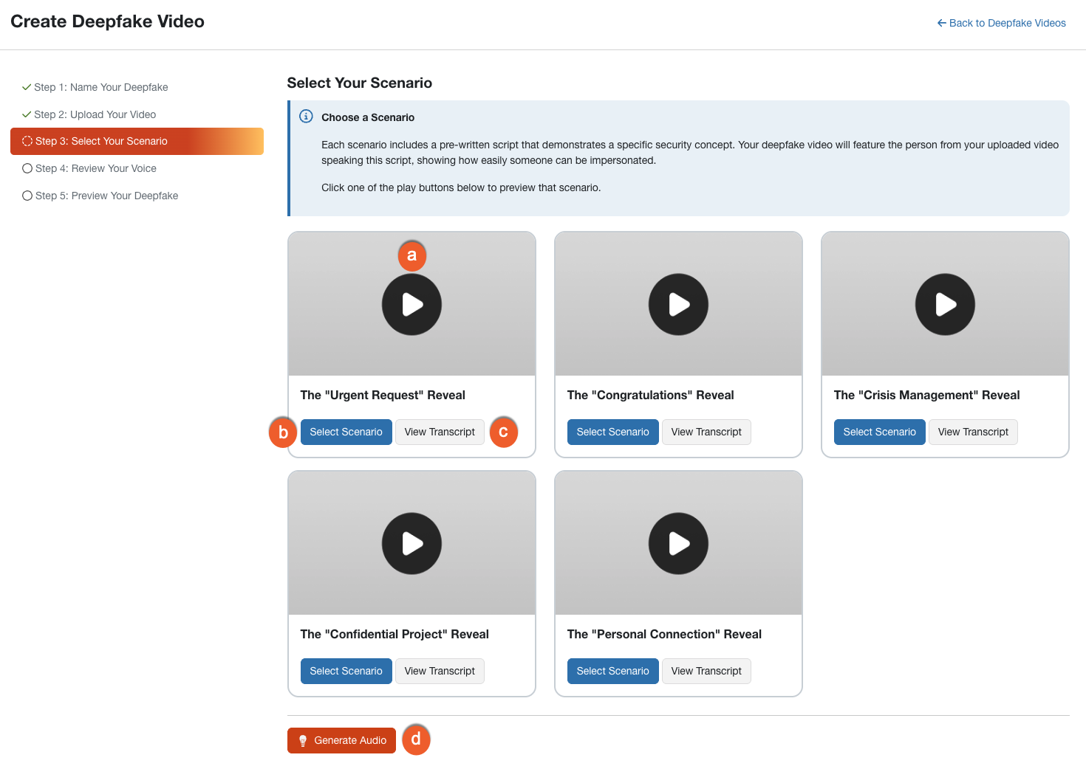Screen dimensions: 1086x766
Task: Click the Generate Audio button
Action: point(341,740)
